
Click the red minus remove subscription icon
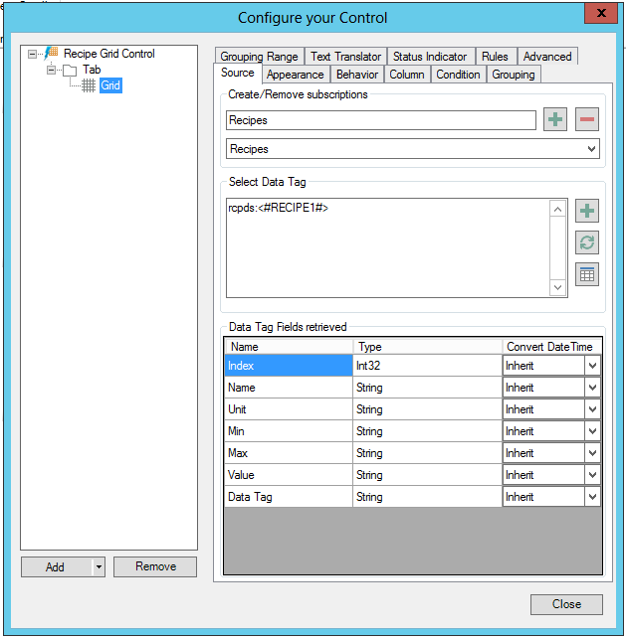point(587,120)
